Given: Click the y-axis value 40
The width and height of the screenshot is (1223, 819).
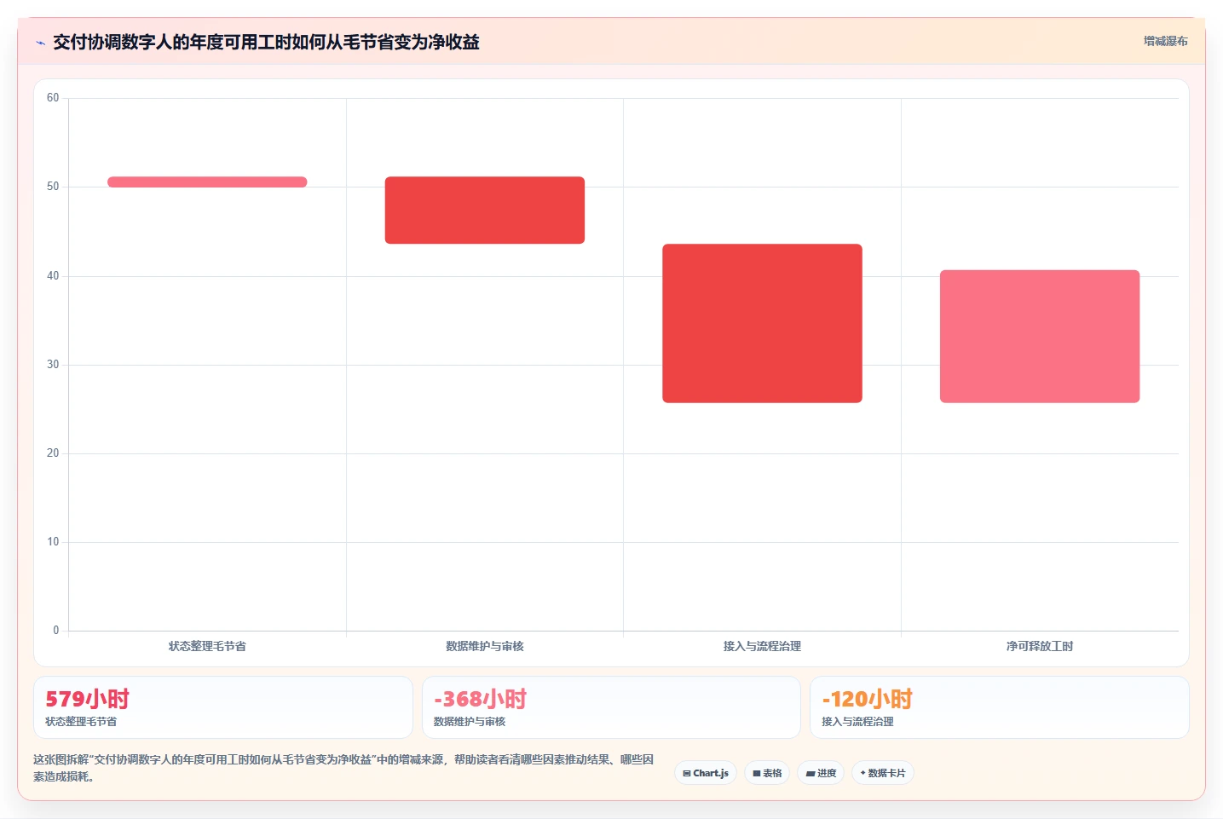Looking at the screenshot, I should [53, 276].
